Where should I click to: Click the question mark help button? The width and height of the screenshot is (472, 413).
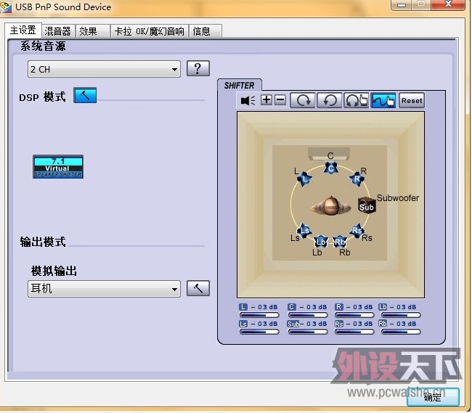pos(198,69)
